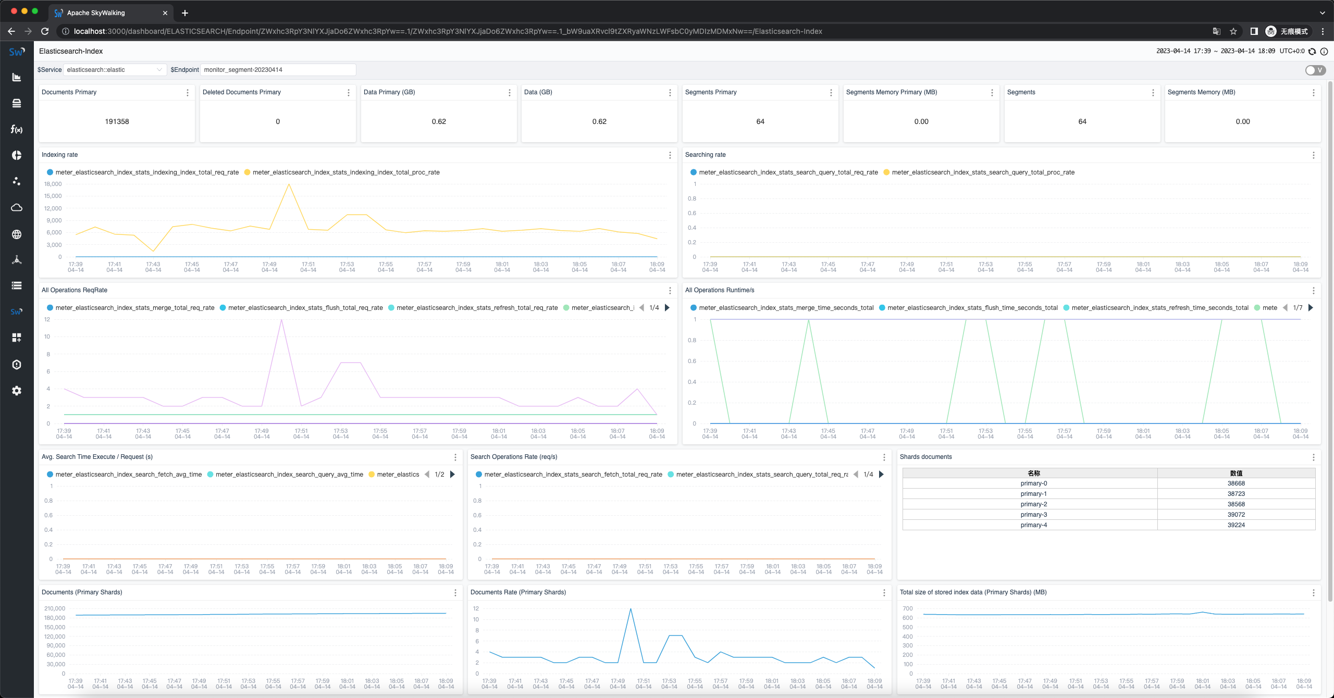
Task: Expand the $Service dropdown selector
Action: (114, 70)
